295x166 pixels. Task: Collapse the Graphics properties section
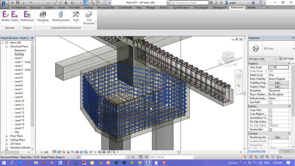289,63
